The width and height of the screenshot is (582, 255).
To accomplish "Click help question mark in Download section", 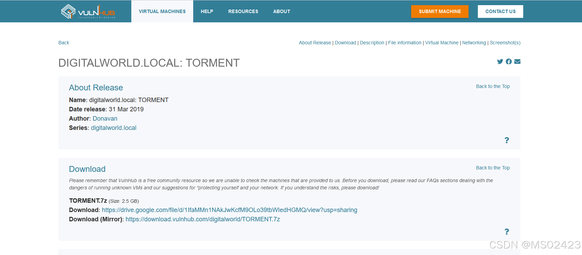I will click(507, 232).
